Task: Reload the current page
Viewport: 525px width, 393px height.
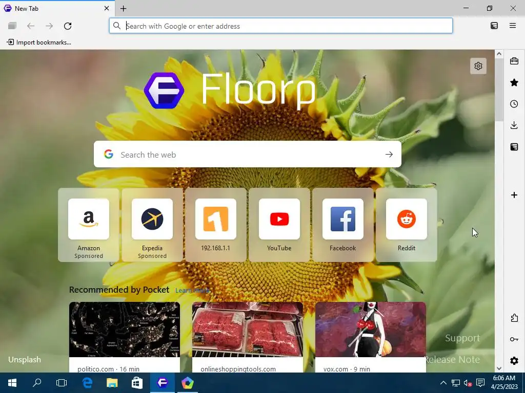Action: 68,26
